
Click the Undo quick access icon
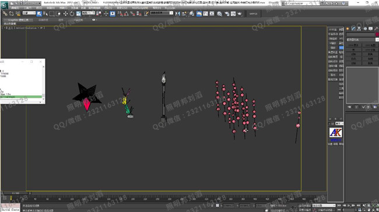(26, 3)
